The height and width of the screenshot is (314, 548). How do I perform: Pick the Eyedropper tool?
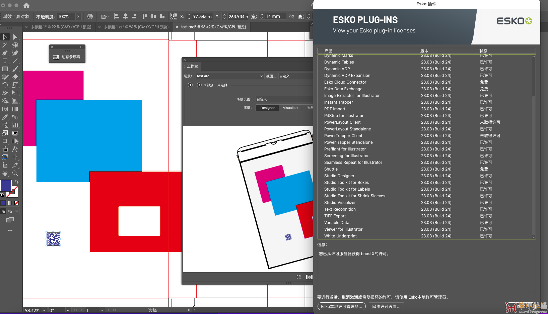[5, 117]
